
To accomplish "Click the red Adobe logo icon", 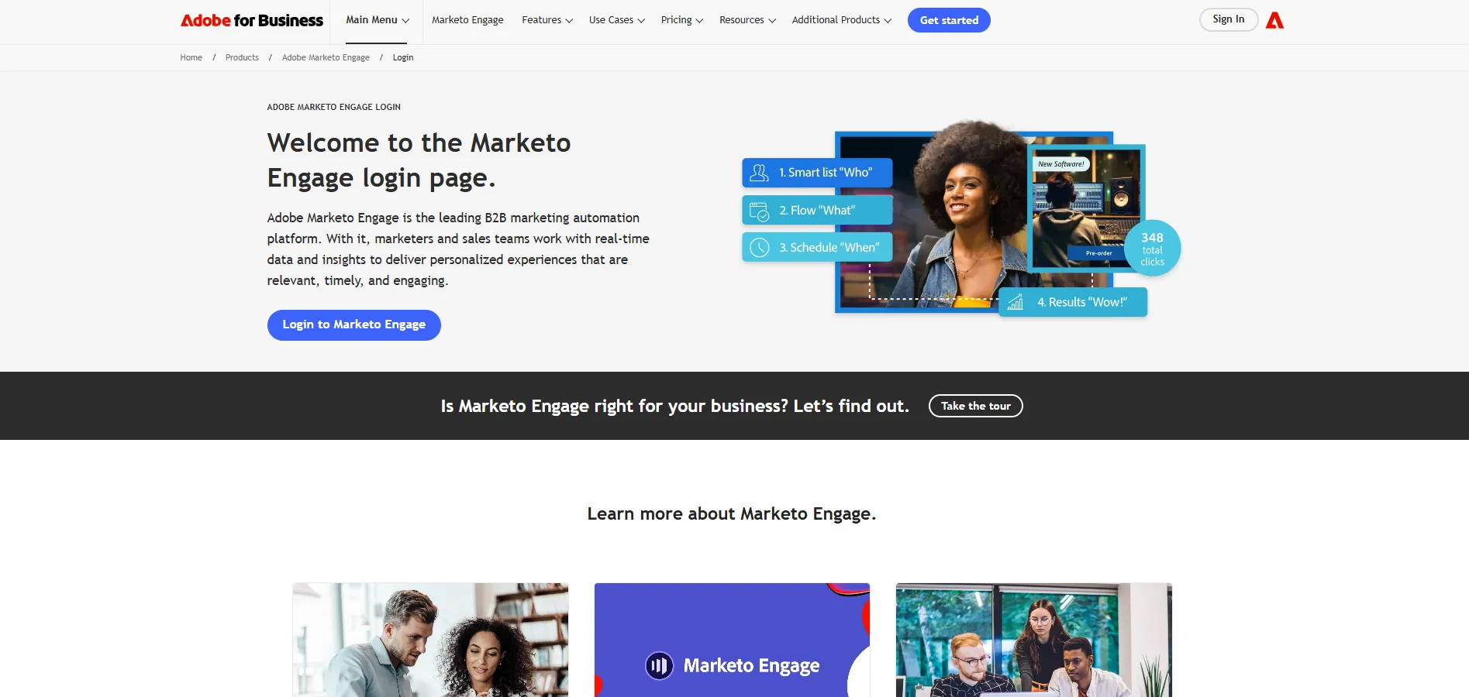I will (1274, 20).
